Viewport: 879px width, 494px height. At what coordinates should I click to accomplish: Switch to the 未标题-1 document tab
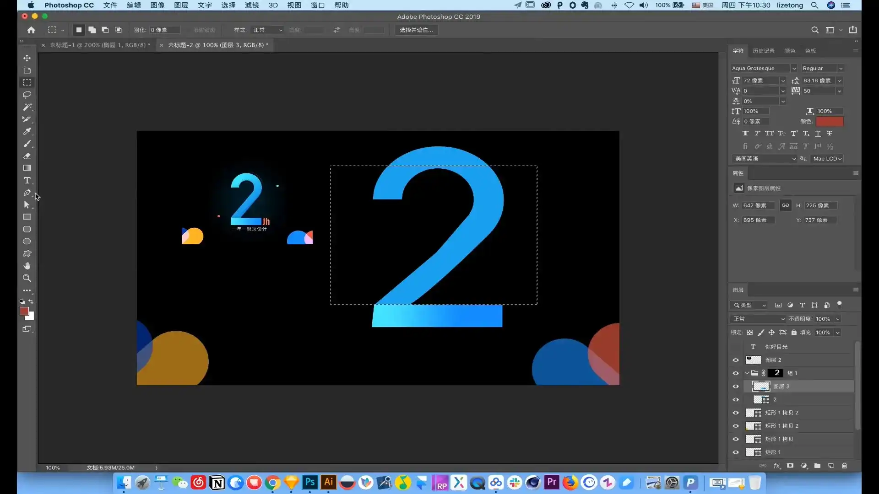99,45
